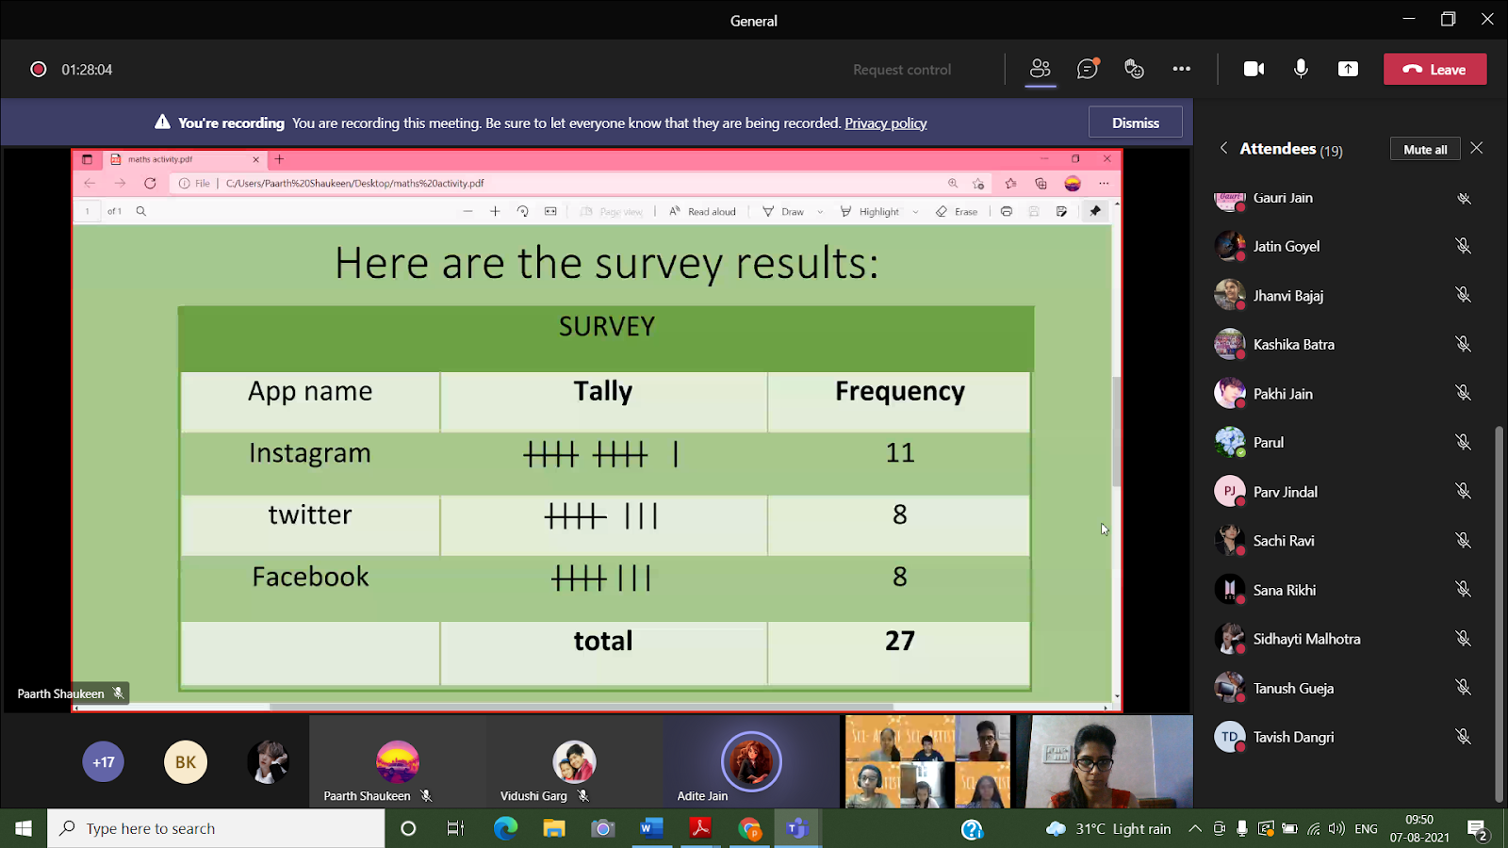The image size is (1508, 848).
Task: Zoom out the PDF with minus icon
Action: [467, 211]
